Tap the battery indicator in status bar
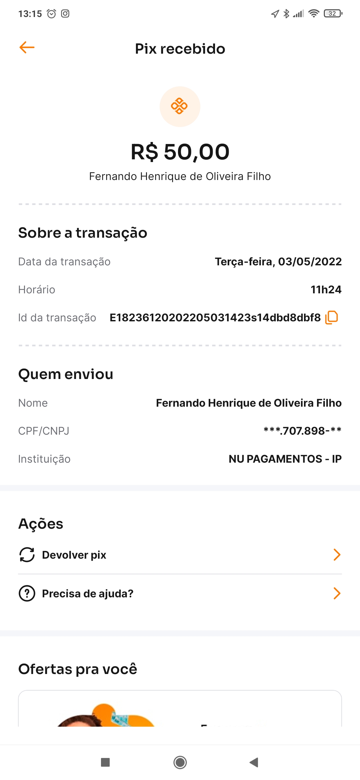 pos(333,14)
